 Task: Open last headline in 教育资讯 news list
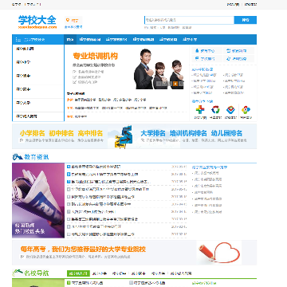(103, 234)
